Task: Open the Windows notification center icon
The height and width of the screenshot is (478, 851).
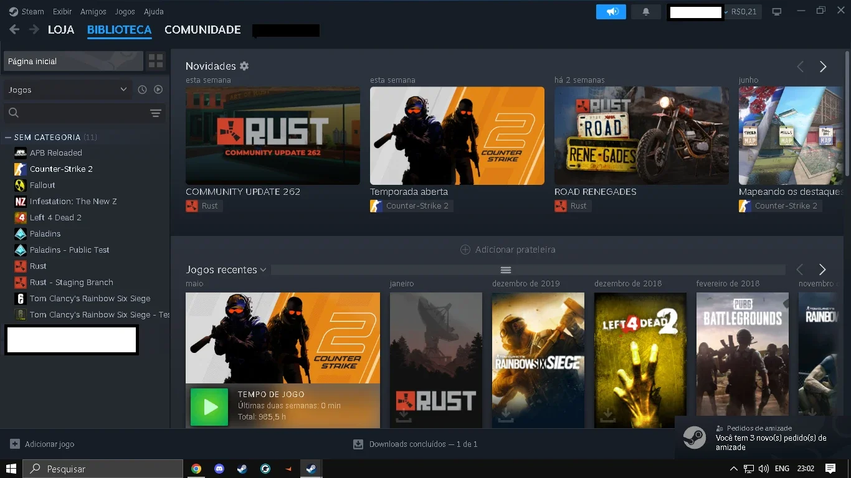Action: pyautogui.click(x=830, y=469)
